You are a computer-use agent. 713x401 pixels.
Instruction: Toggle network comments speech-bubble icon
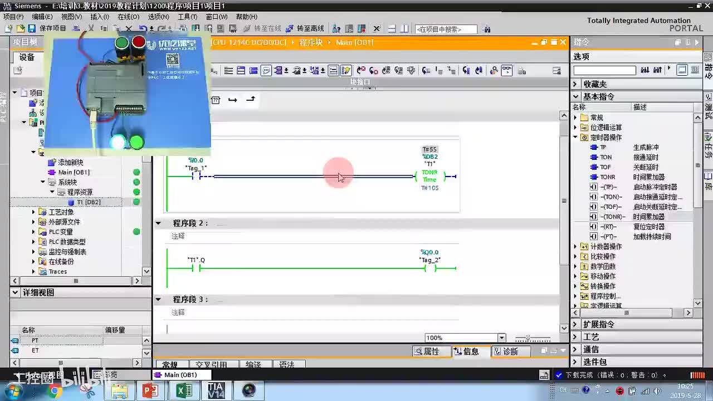(x=266, y=70)
